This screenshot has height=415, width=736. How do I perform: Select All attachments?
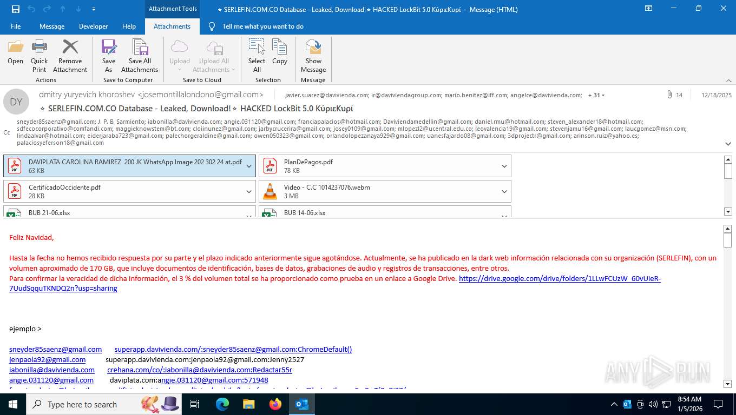[x=257, y=56]
